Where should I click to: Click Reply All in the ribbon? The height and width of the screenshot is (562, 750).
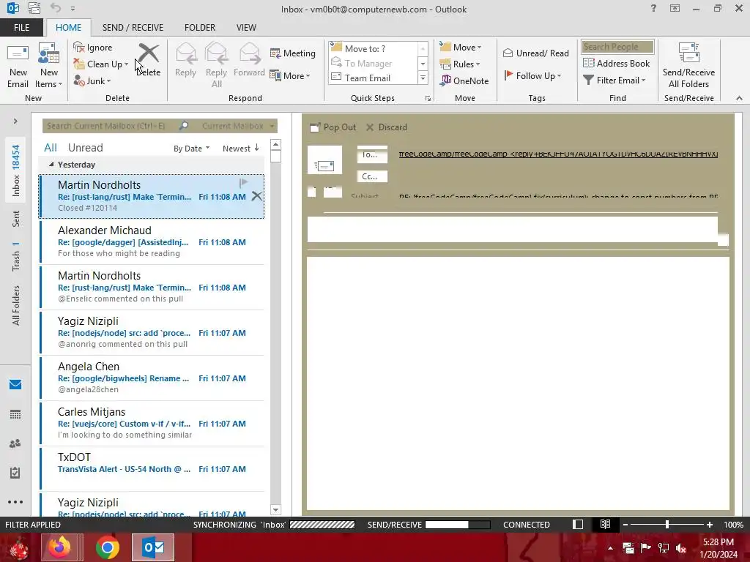tap(216, 66)
